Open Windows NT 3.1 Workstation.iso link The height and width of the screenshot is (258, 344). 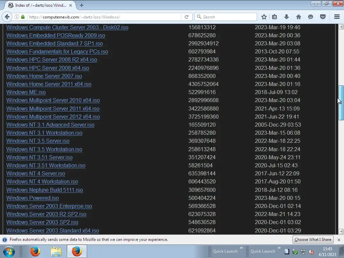pos(44,133)
